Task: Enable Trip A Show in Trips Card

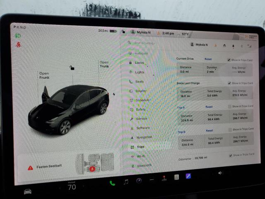Action: 229,106
